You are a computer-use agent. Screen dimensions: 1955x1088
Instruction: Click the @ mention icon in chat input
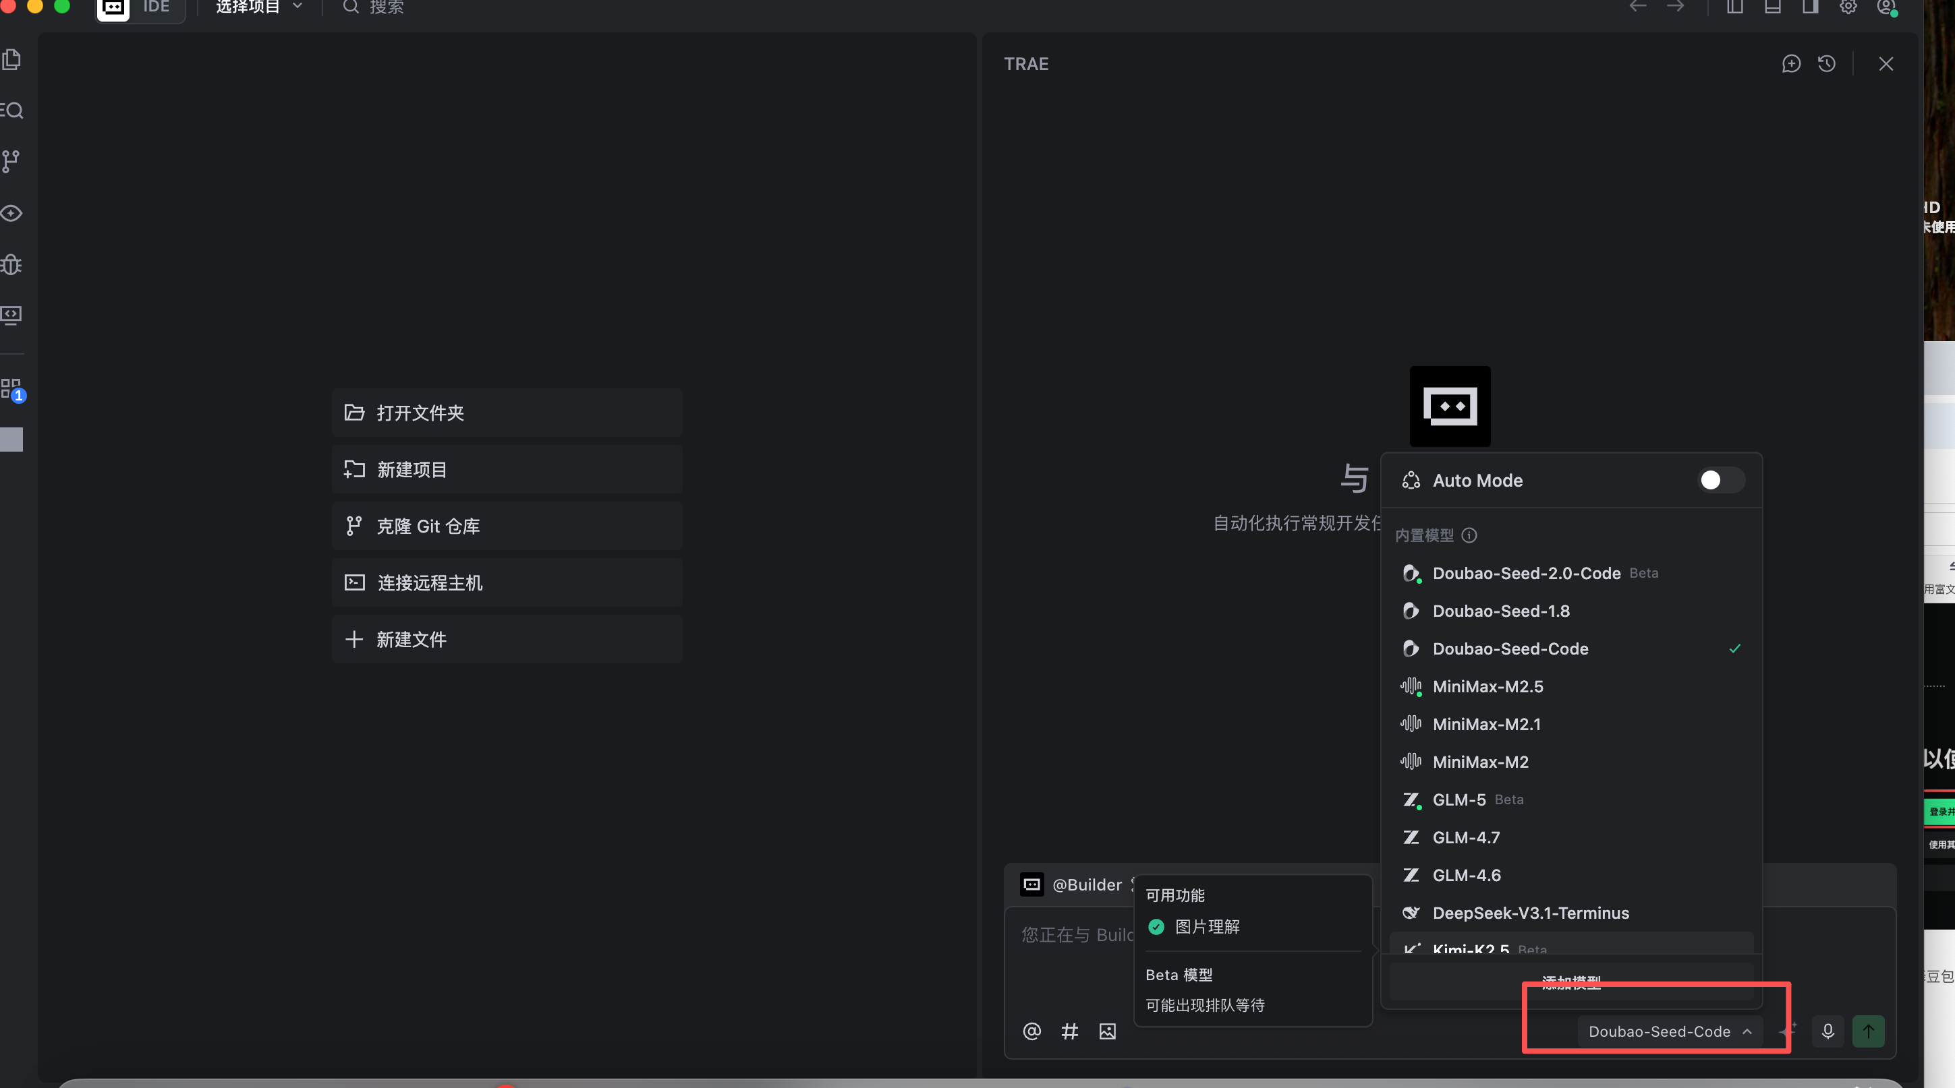coord(1031,1031)
